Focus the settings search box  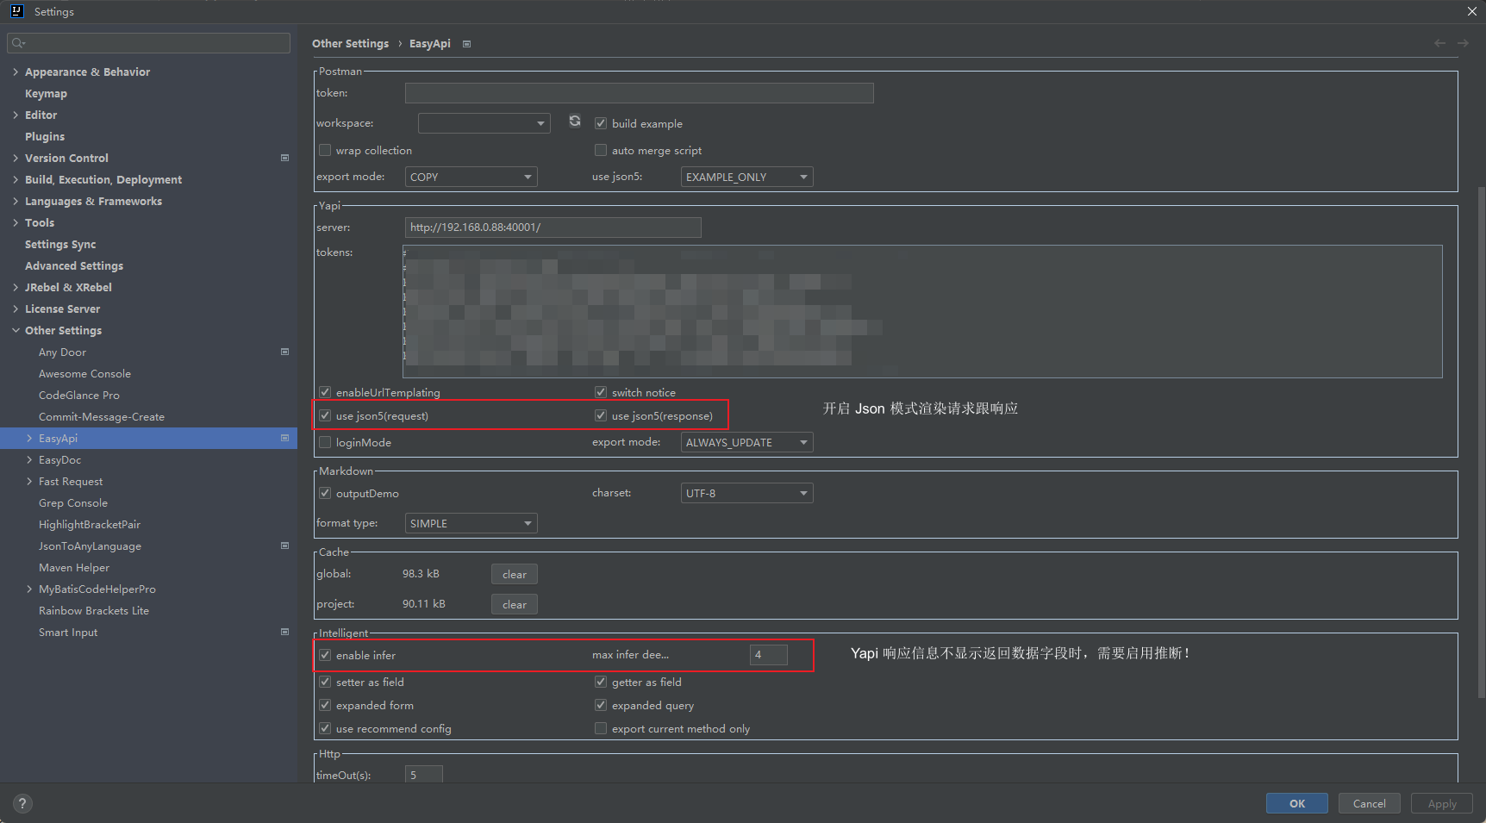coord(148,43)
